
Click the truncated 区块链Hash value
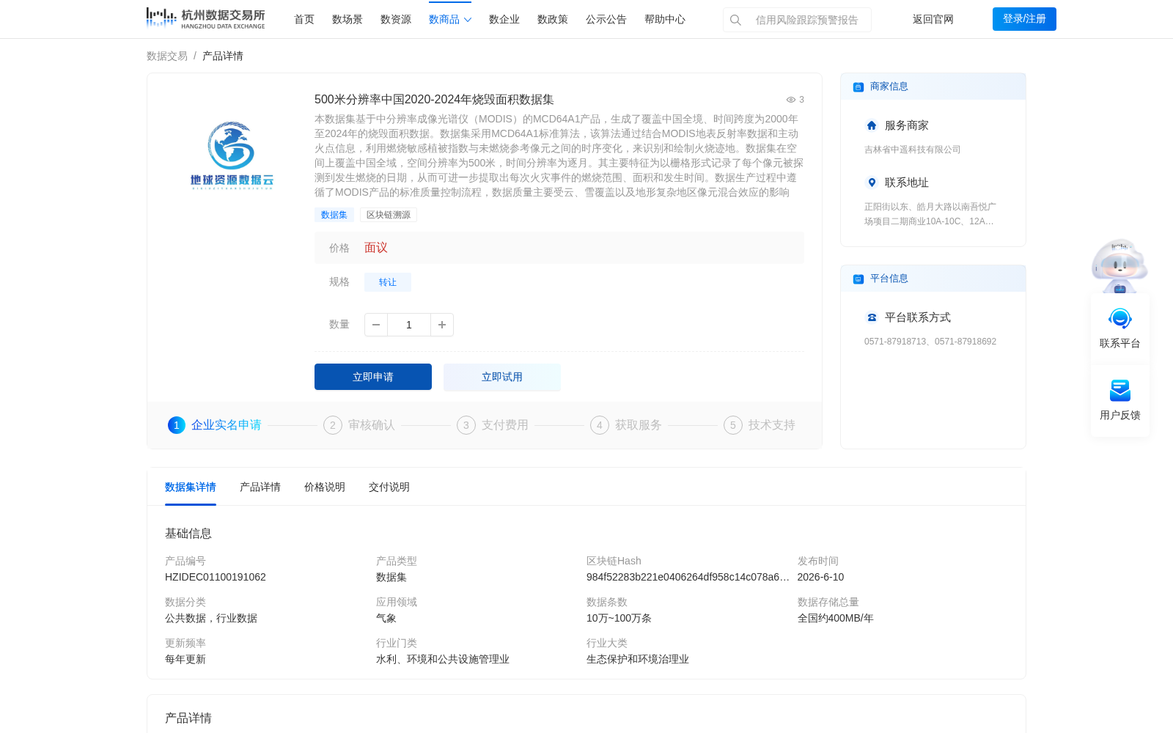[688, 577]
